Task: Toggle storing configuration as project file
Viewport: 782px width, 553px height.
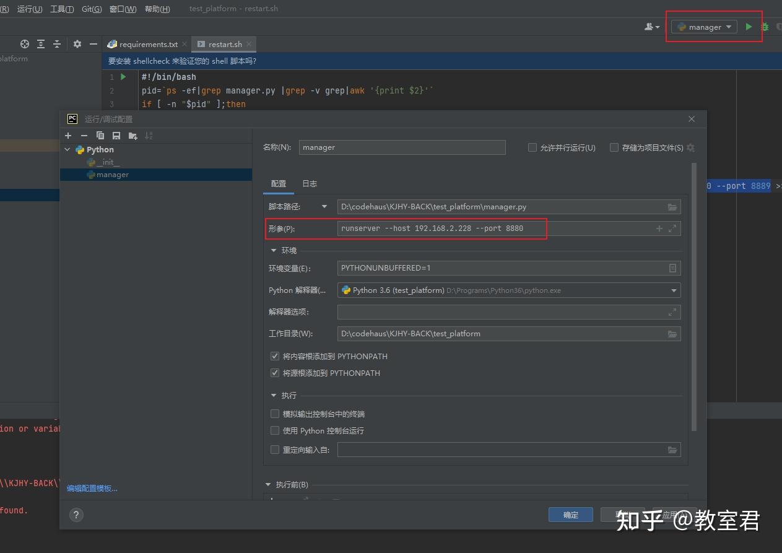Action: (x=614, y=147)
